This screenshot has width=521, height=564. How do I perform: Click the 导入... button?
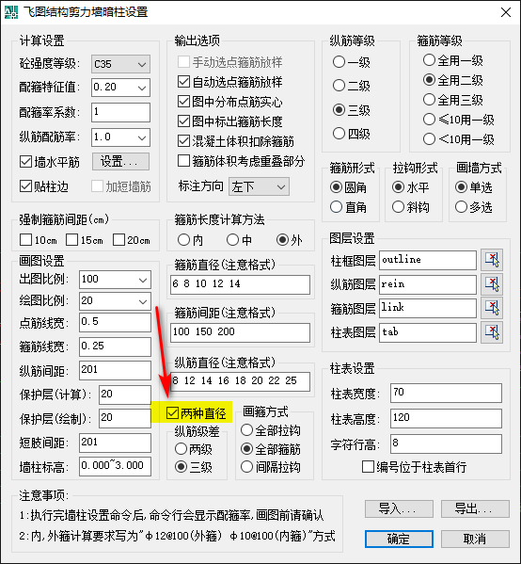[399, 509]
